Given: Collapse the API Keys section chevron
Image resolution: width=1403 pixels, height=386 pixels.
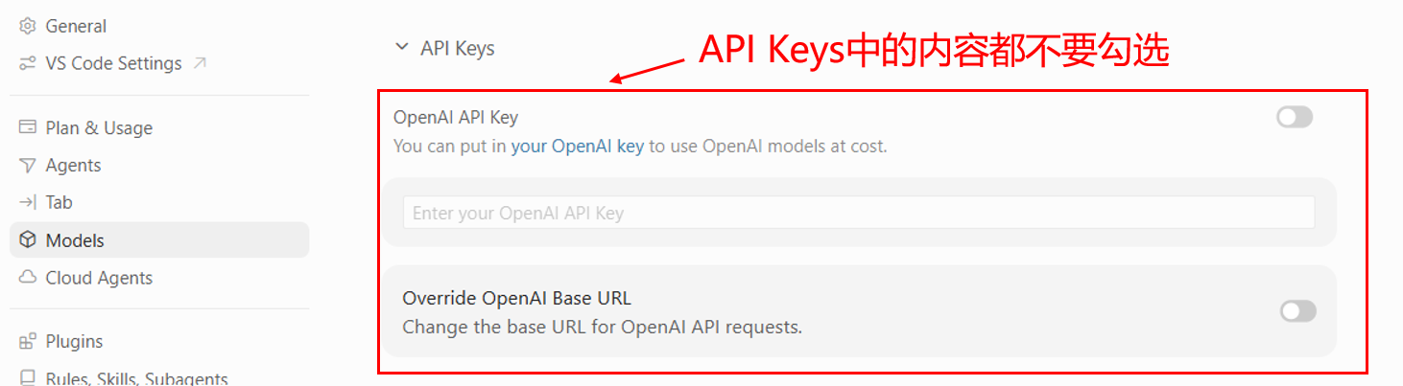Looking at the screenshot, I should click(x=401, y=47).
